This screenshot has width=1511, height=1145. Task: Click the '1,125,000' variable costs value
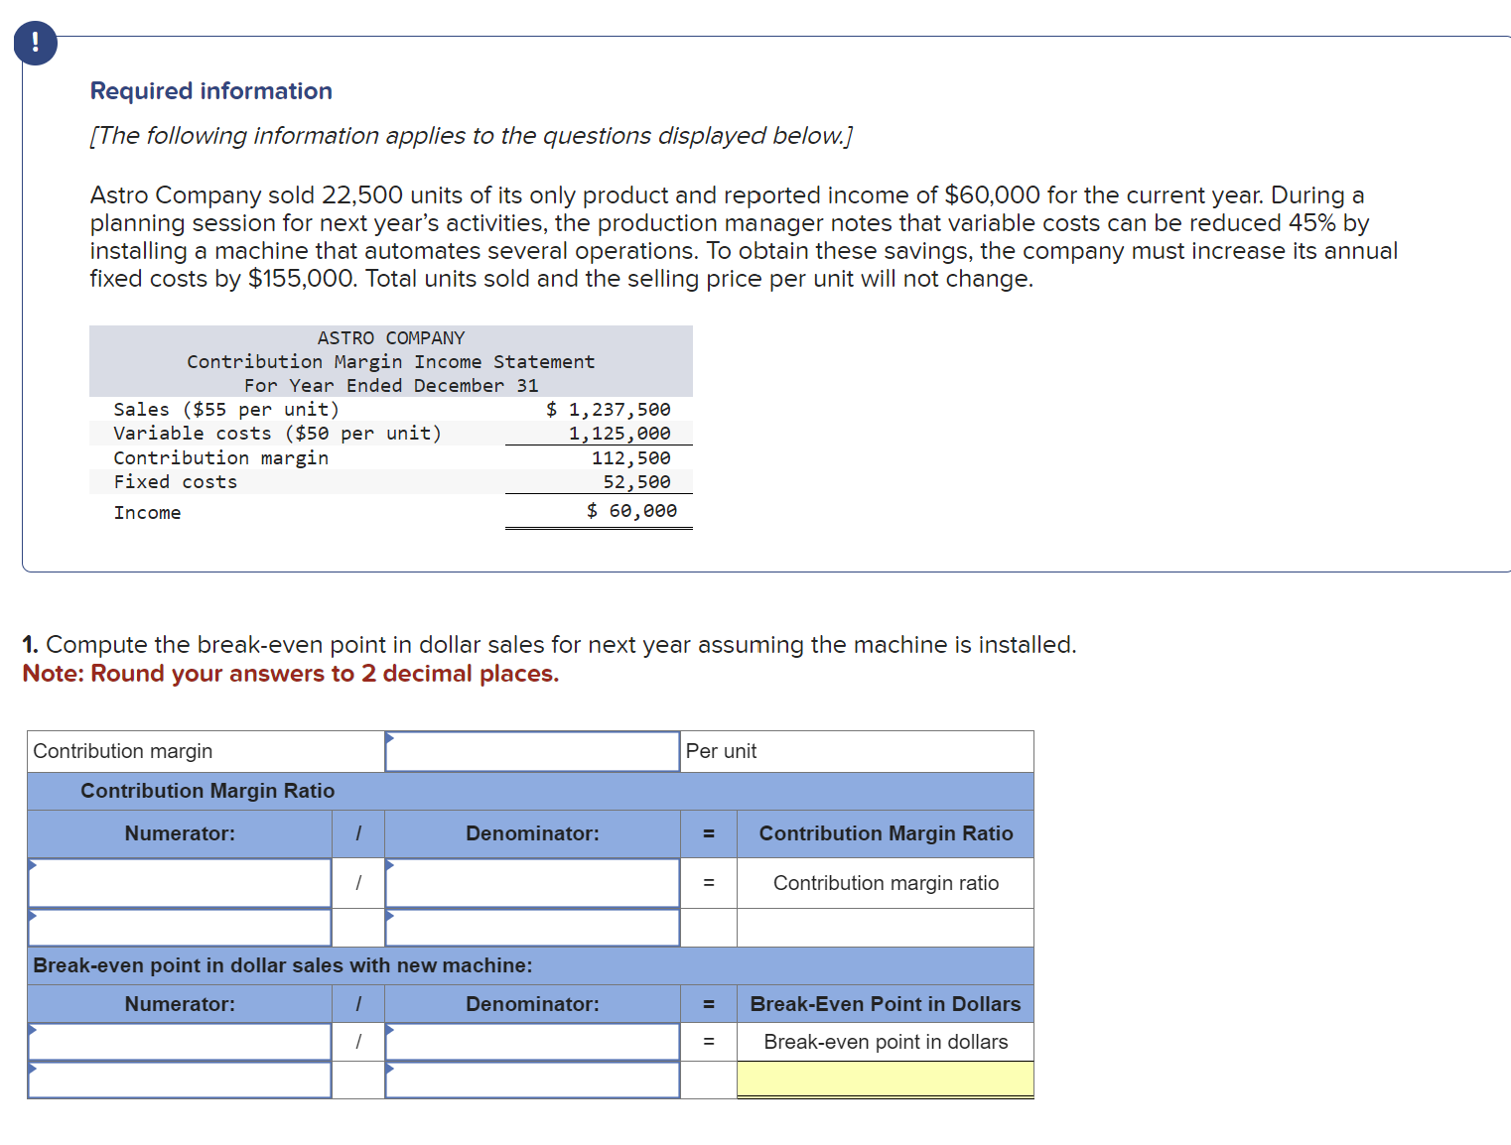pos(619,434)
